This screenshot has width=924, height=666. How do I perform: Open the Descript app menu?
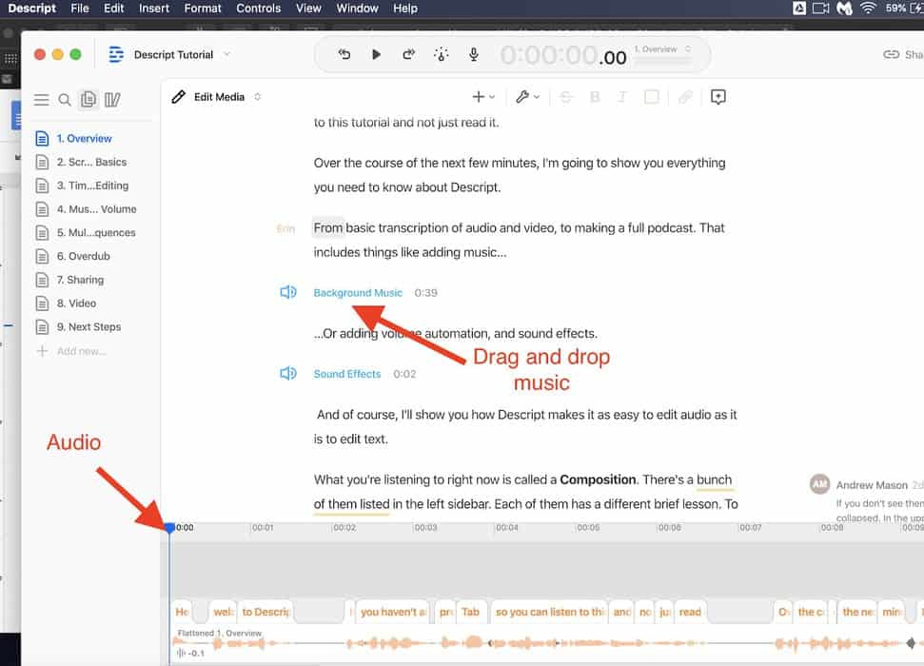[x=31, y=9]
